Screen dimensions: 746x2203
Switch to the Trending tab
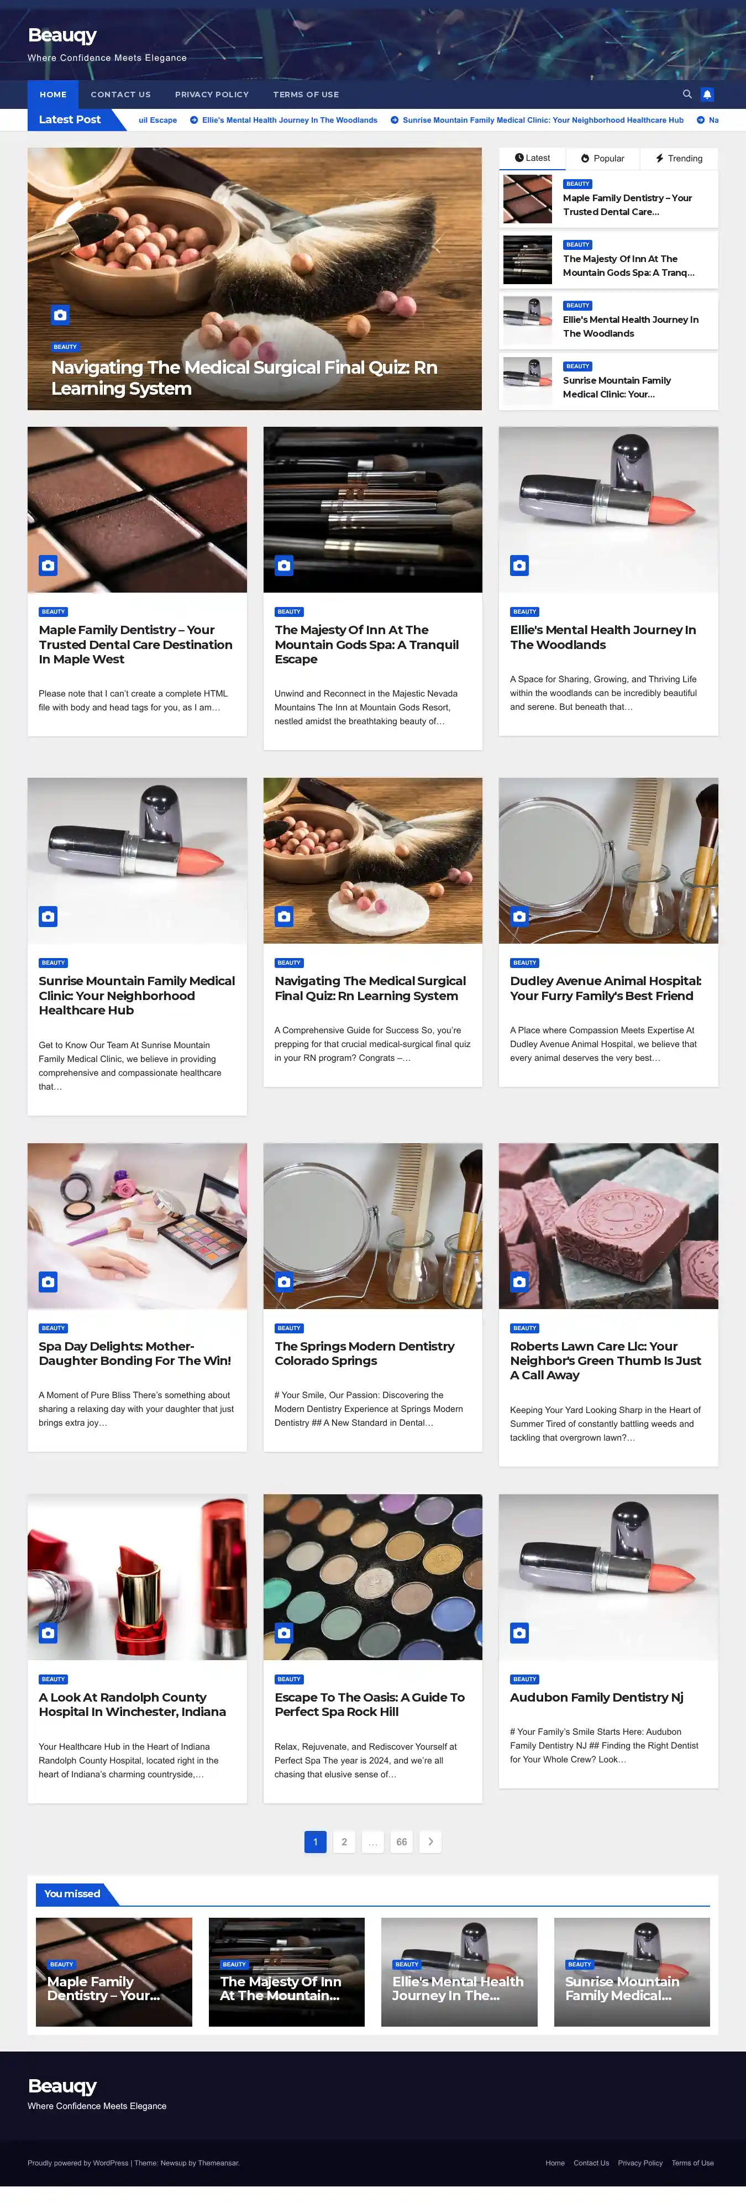679,158
